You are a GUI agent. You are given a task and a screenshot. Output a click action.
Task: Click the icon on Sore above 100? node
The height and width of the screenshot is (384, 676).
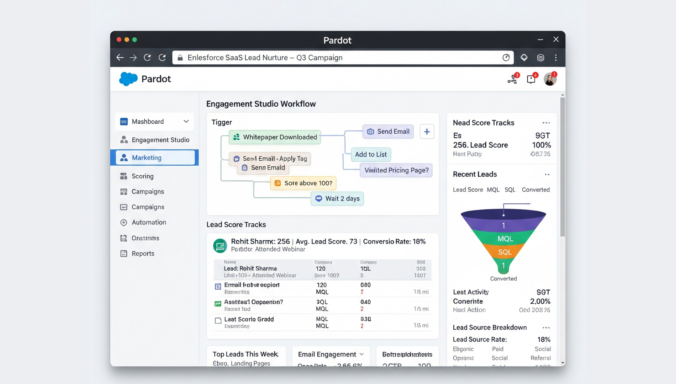coord(278,183)
